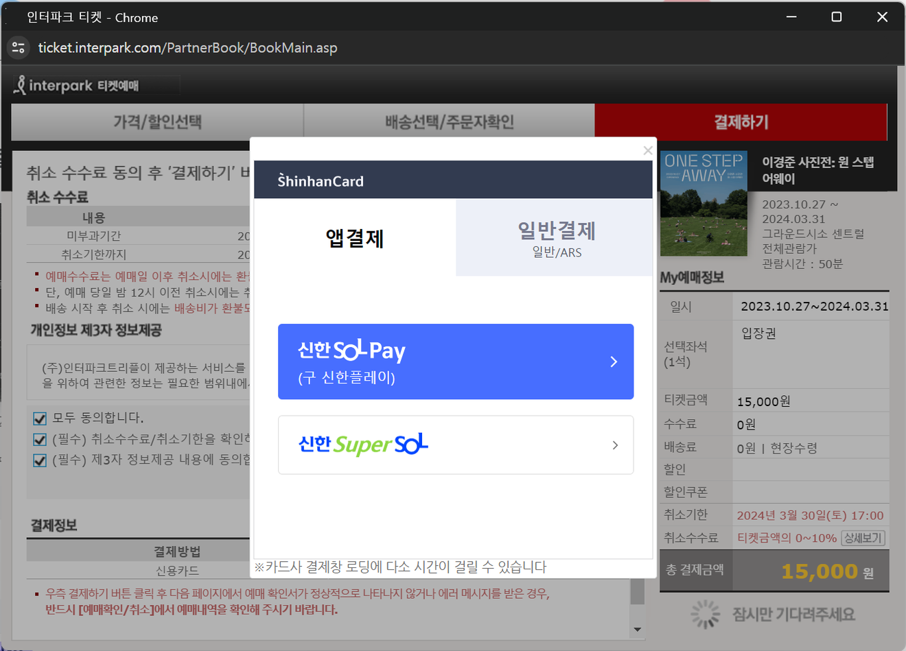Click the arrow on Super SOL button
Screen dimensions: 906x651
(615, 445)
